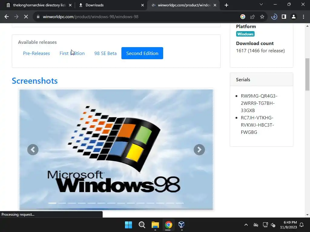
Task: Click the Available releases label
Action: (37, 42)
